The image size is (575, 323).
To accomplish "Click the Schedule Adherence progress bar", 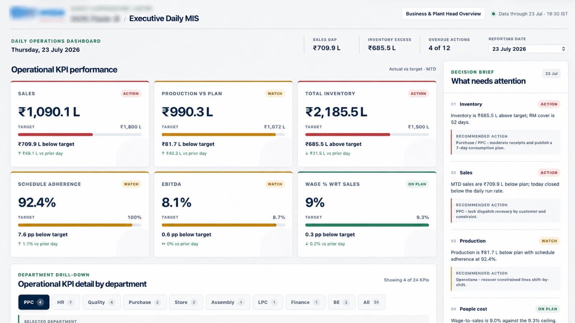I will click(80, 225).
